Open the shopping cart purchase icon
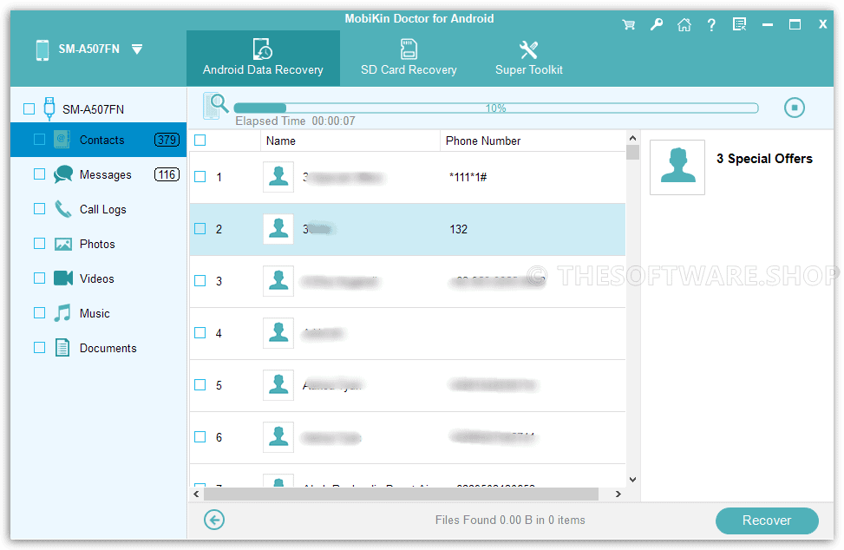This screenshot has width=844, height=550. pos(628,25)
